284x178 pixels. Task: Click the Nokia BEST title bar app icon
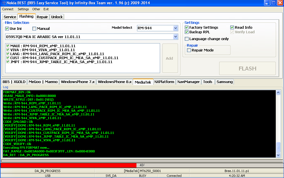coord(3,3)
